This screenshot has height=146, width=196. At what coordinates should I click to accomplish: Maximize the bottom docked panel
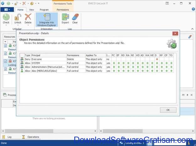183,95
